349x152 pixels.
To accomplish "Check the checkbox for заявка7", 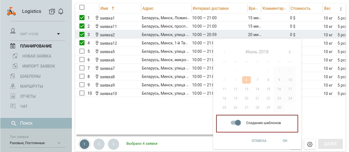I will click(82, 68).
